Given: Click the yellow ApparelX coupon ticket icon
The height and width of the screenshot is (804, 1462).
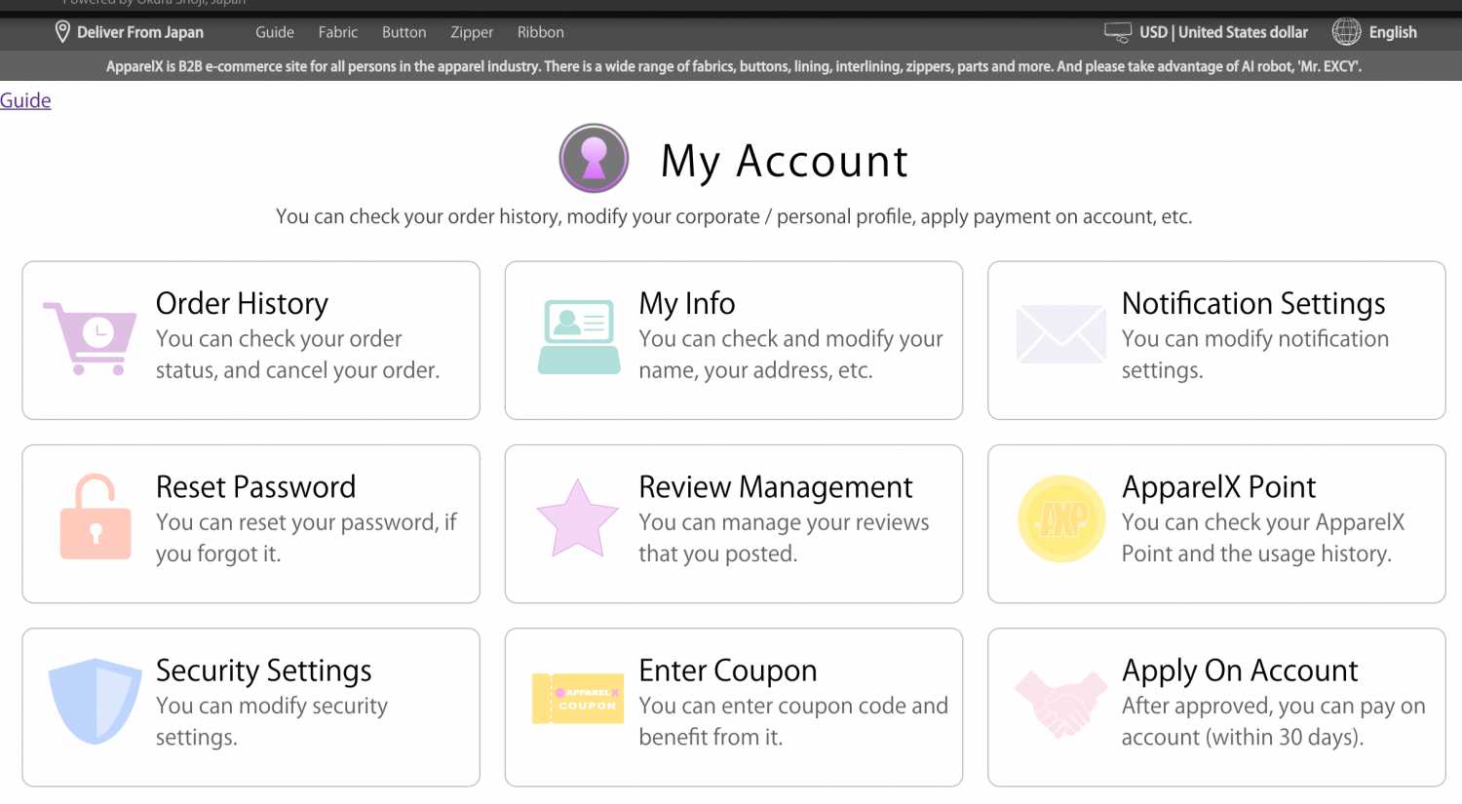Looking at the screenshot, I should (578, 699).
